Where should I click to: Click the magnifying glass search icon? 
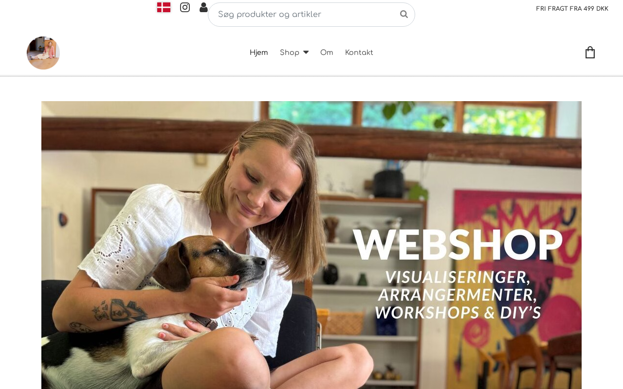[x=404, y=14]
